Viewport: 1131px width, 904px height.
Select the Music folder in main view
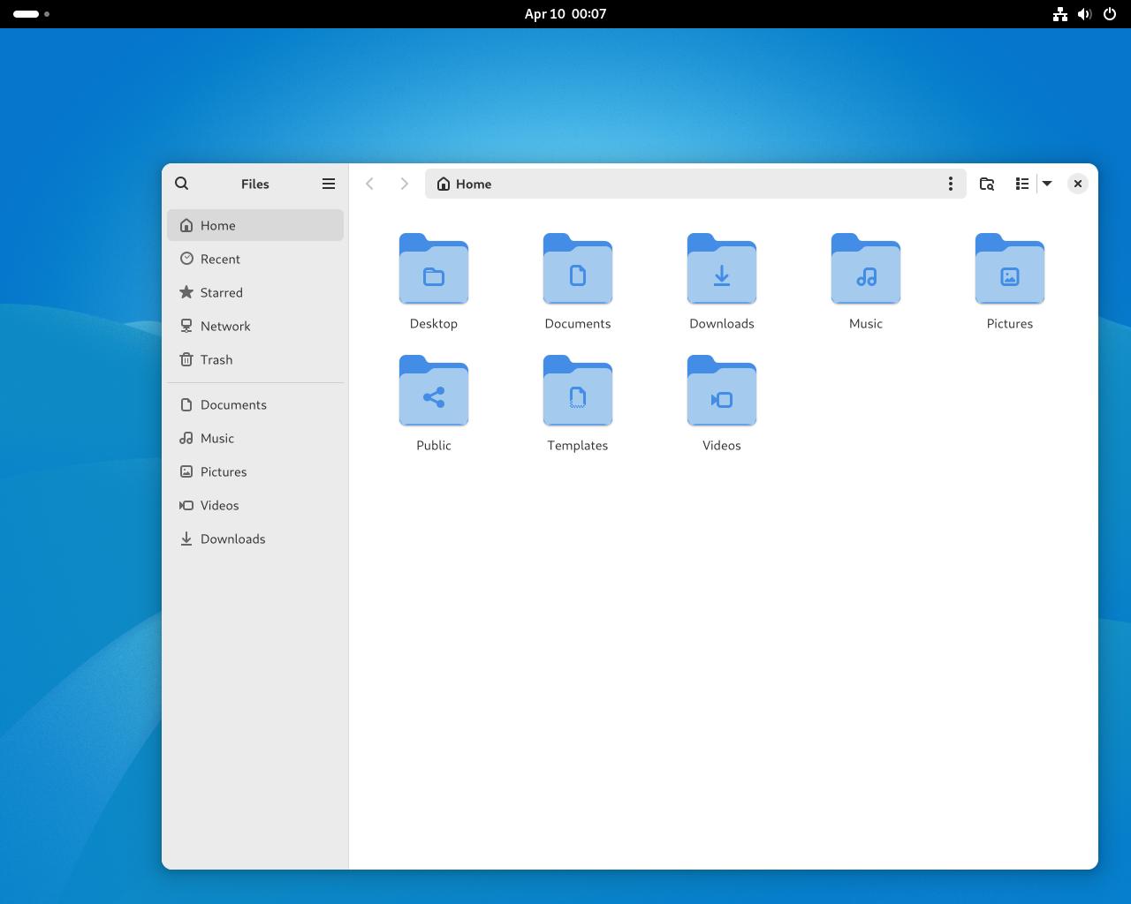tap(866, 269)
